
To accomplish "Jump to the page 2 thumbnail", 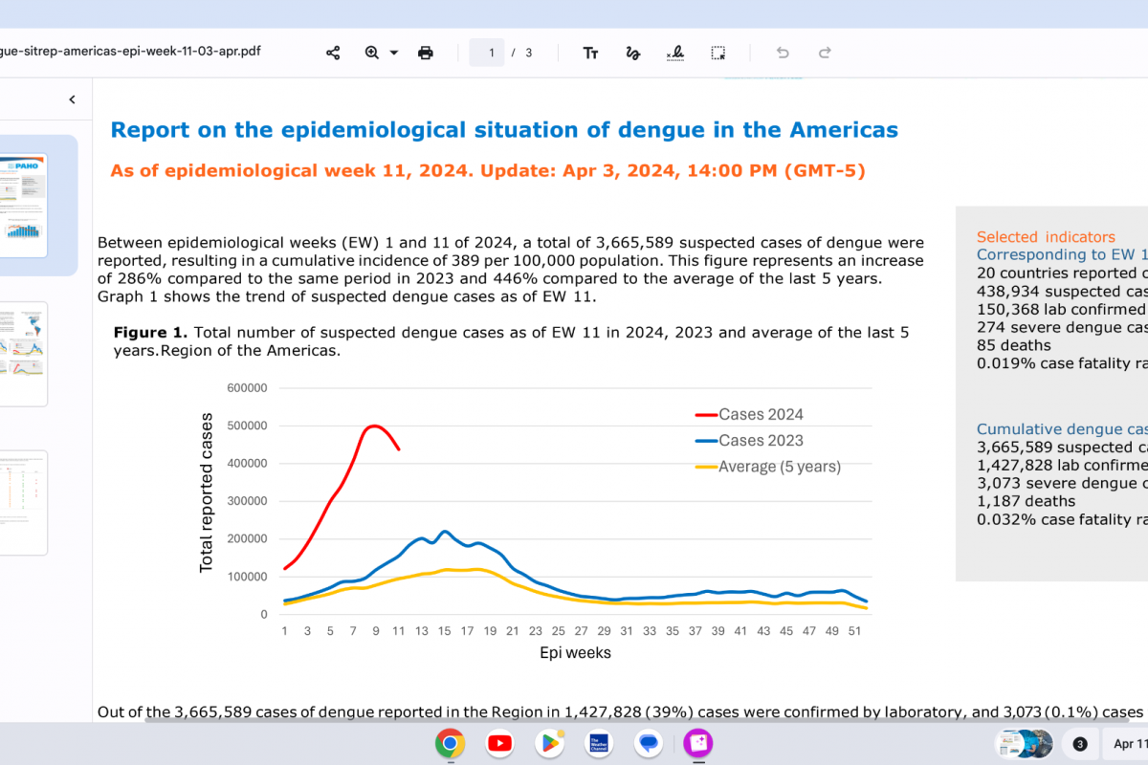I will click(23, 354).
